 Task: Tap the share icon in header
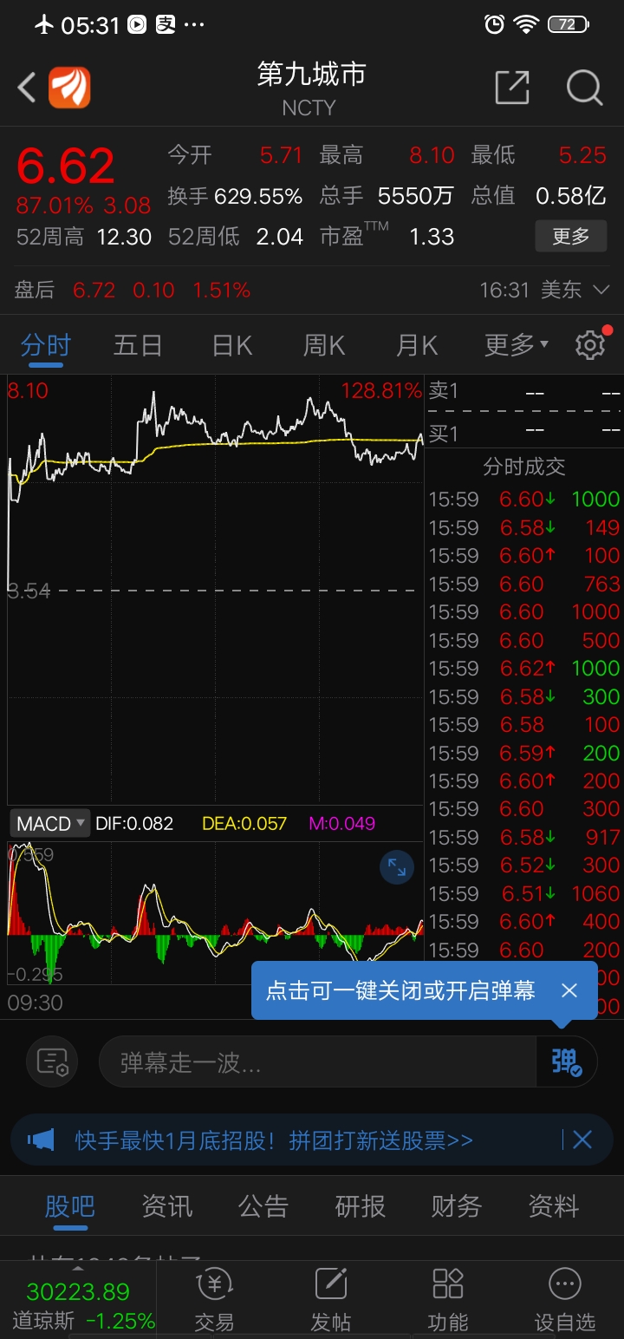click(x=512, y=88)
